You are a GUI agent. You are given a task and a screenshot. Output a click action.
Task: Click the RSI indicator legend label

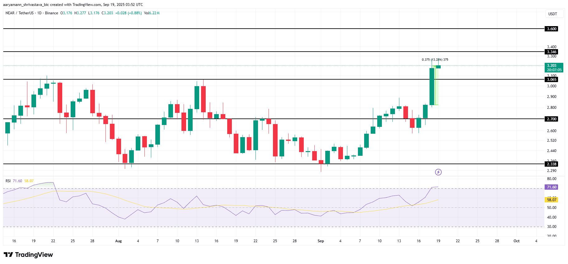click(8, 181)
